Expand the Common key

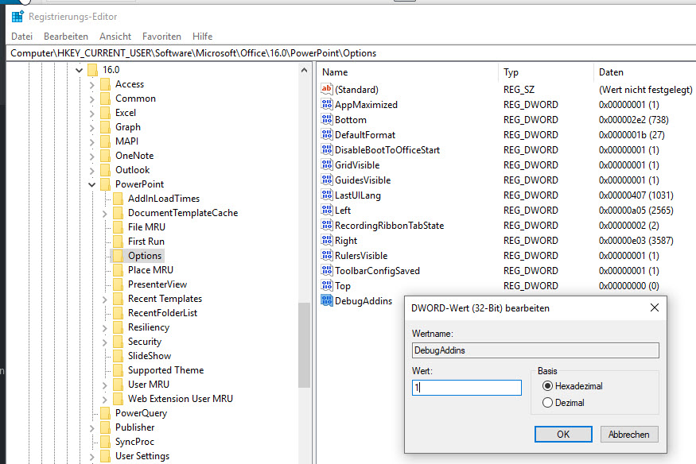click(92, 99)
